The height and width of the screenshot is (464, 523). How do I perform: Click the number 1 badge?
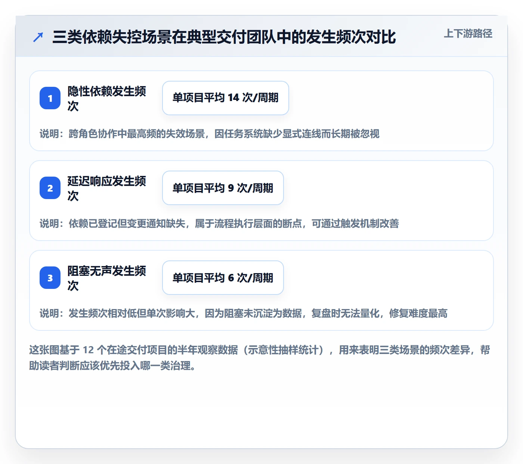point(50,98)
